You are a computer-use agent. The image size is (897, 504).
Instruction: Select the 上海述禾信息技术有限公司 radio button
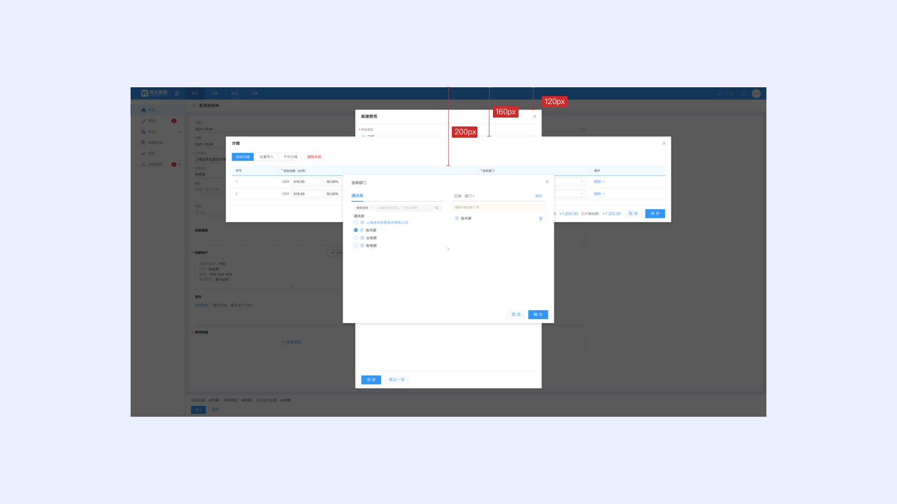pyautogui.click(x=356, y=223)
